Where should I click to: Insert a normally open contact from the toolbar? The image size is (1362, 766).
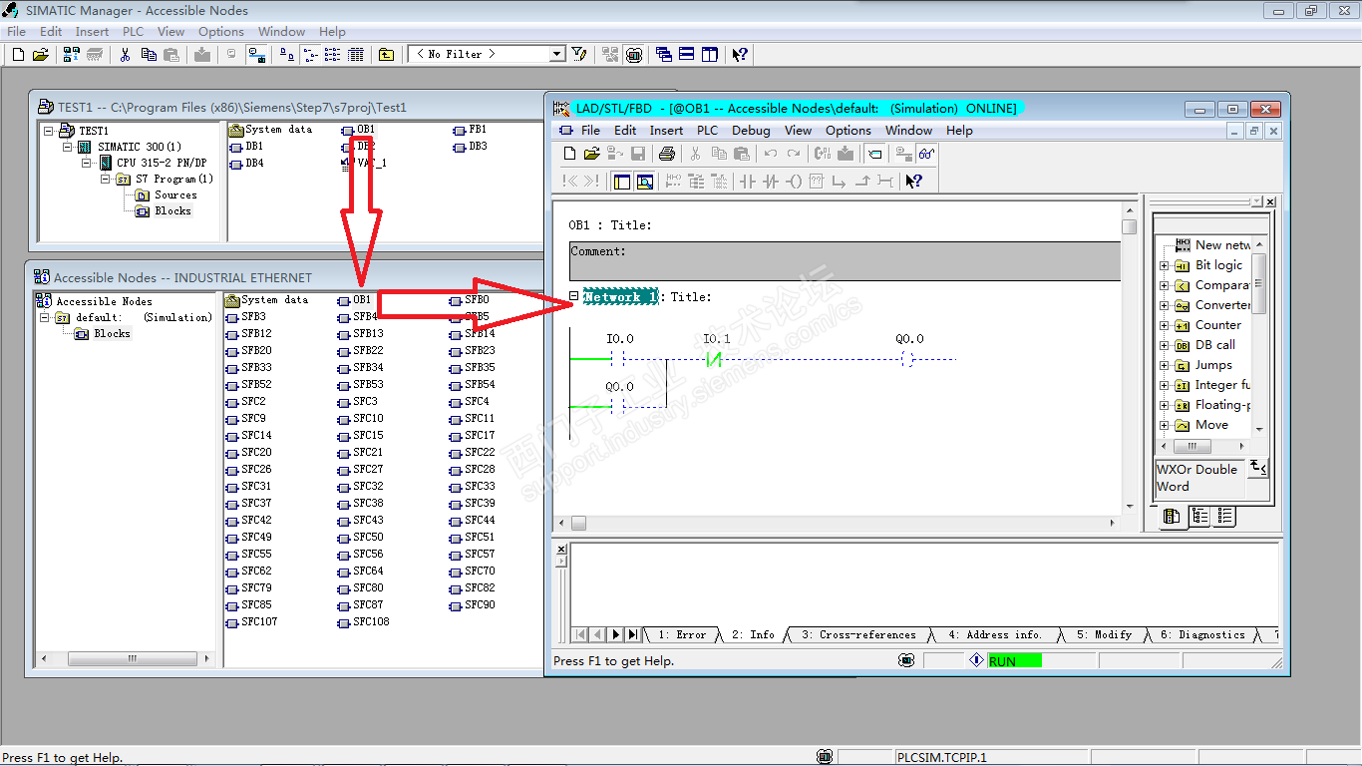tap(747, 182)
